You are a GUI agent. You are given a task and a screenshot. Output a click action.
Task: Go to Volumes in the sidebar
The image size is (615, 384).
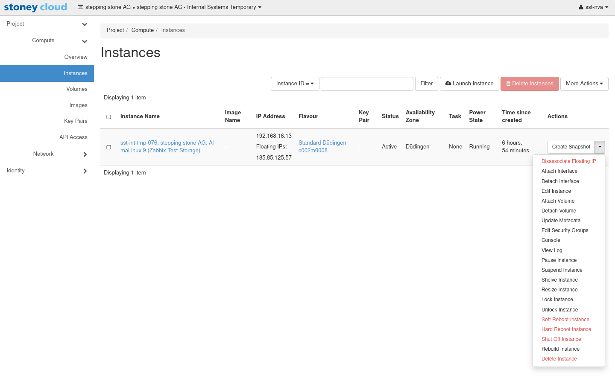tap(76, 89)
